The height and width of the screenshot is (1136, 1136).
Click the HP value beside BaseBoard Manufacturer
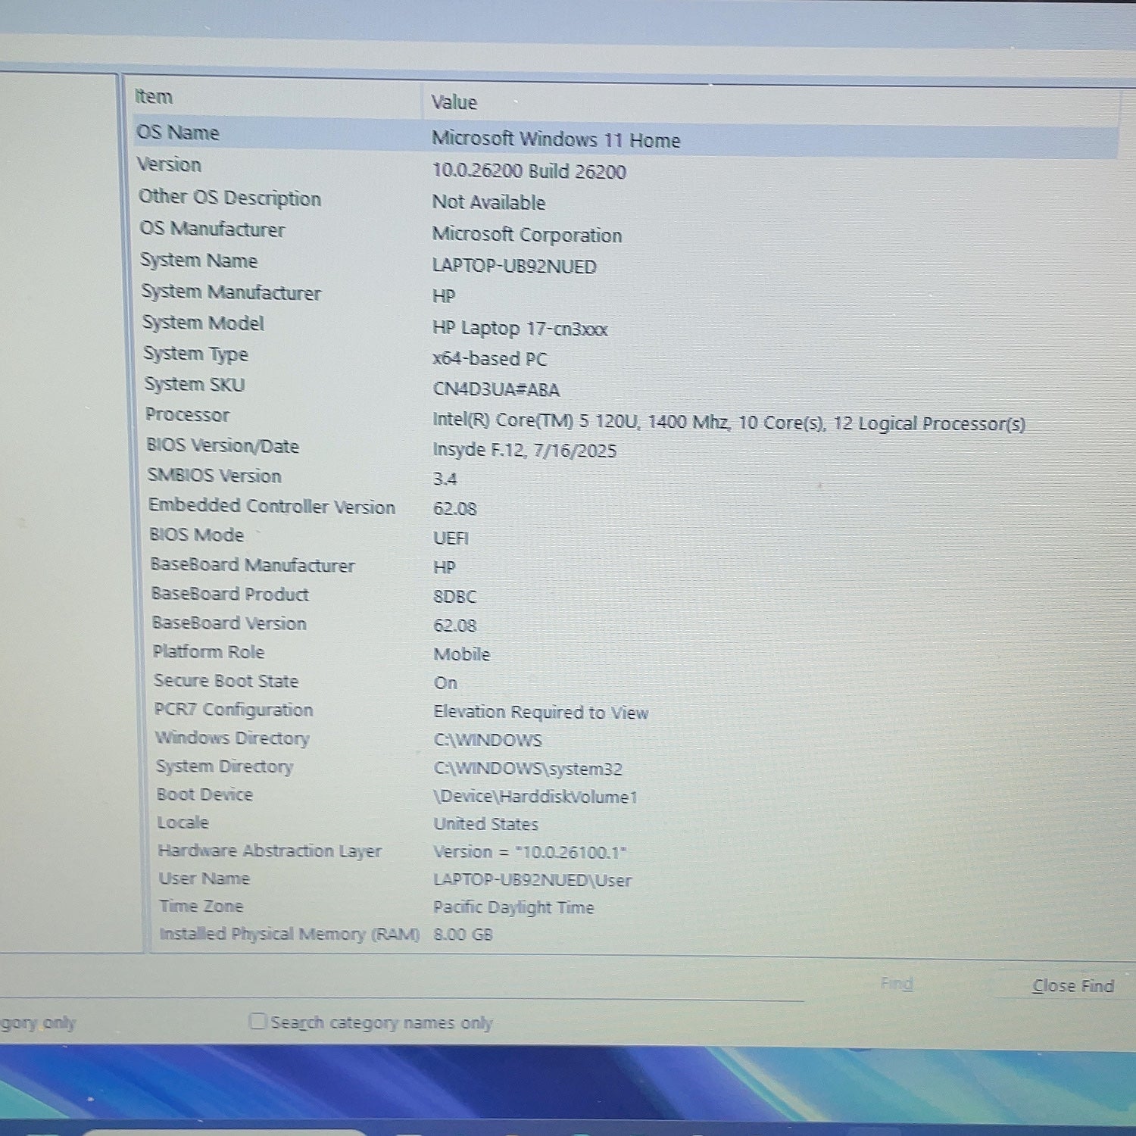pyautogui.click(x=444, y=568)
